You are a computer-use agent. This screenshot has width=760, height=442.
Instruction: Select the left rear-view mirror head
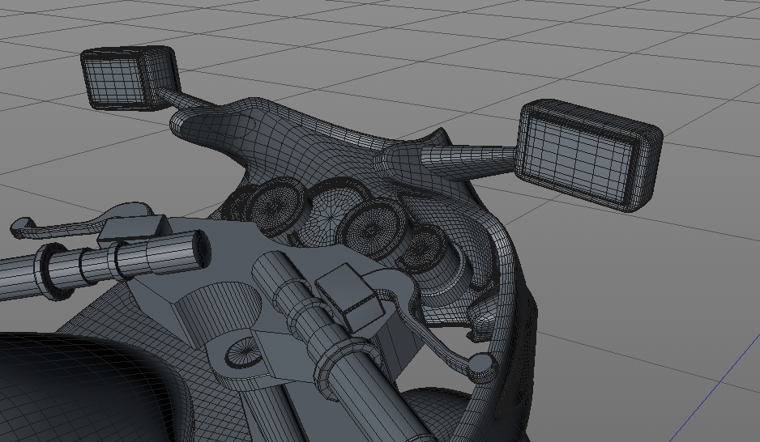130,78
